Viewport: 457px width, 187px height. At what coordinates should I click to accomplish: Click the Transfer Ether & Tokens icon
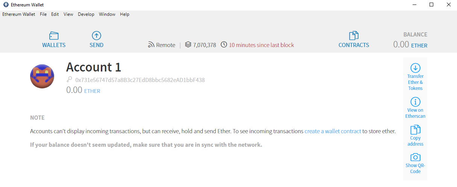click(415, 68)
